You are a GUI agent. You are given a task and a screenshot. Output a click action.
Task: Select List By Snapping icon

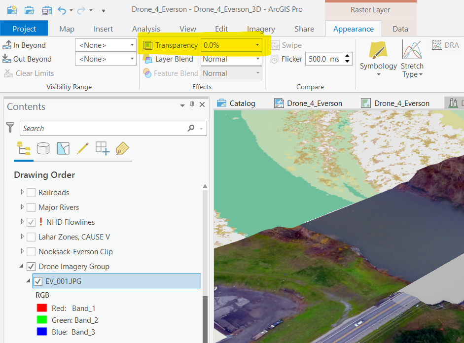point(102,148)
